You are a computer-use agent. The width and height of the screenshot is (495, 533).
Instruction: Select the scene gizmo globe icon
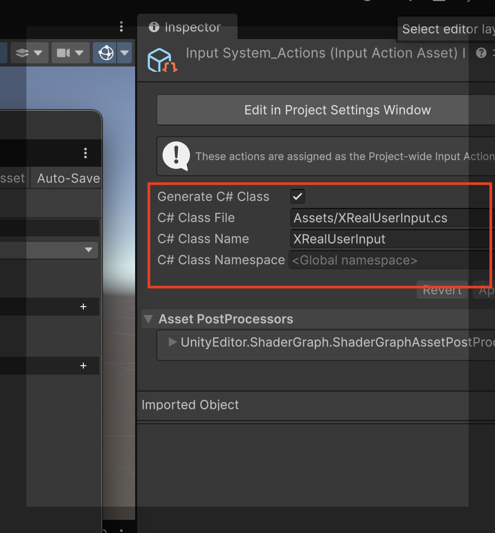click(x=107, y=53)
